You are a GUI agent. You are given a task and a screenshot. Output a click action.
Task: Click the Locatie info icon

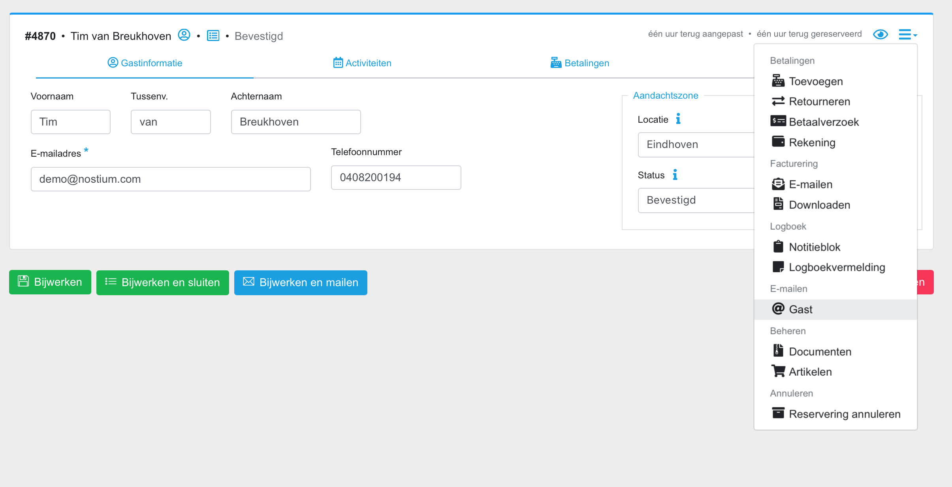[x=678, y=119]
